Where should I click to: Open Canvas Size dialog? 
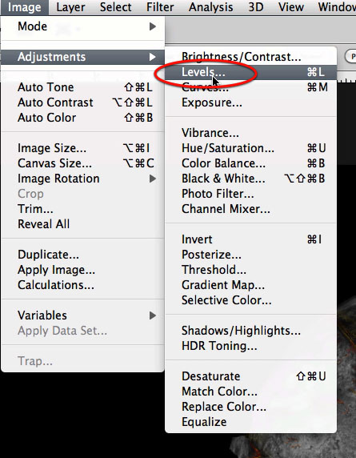point(83,163)
